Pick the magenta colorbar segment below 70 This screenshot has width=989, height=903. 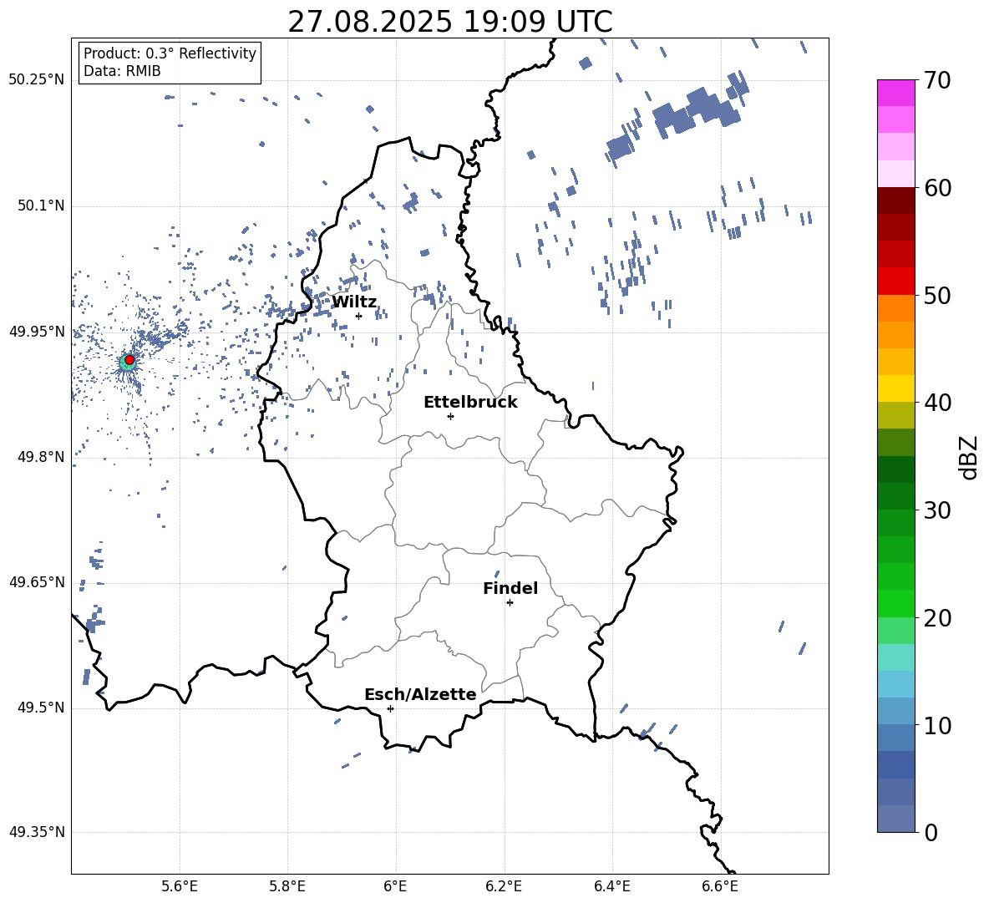pos(896,94)
